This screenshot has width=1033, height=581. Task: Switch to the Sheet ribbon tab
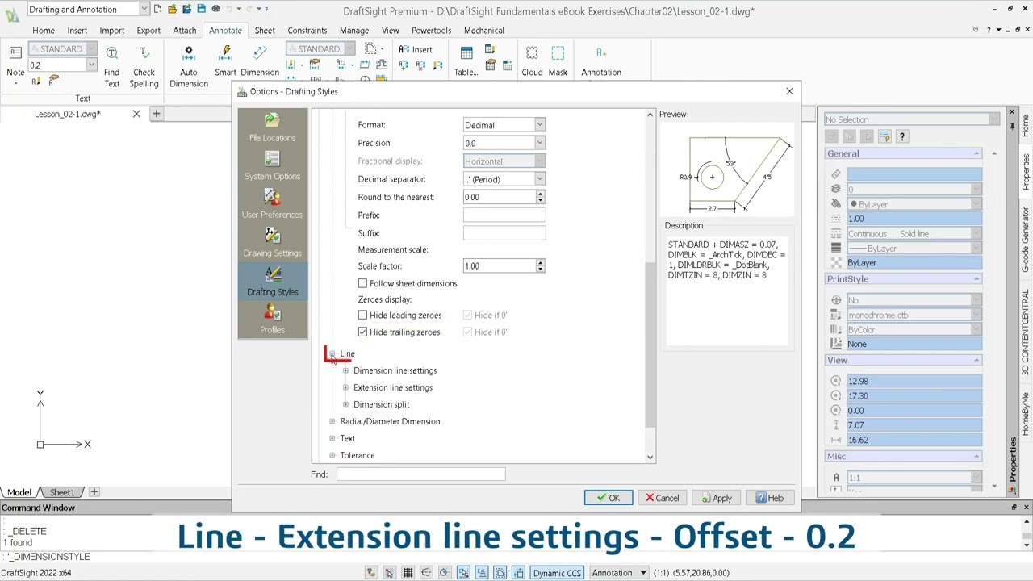(x=265, y=31)
